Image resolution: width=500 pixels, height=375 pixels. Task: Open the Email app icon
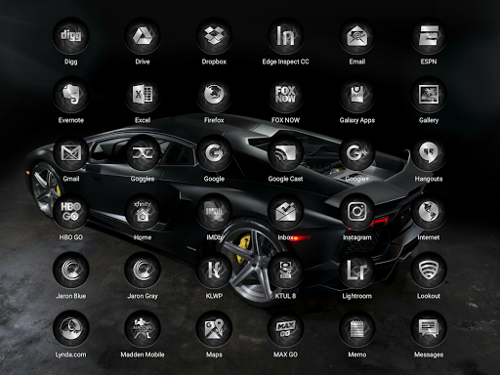(x=357, y=36)
